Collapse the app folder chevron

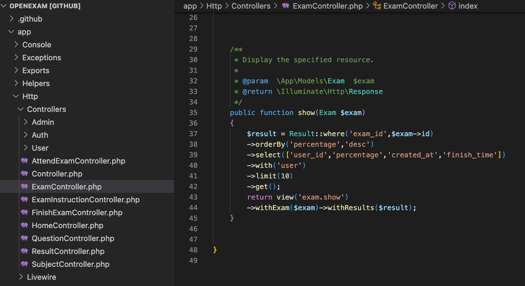[11, 32]
